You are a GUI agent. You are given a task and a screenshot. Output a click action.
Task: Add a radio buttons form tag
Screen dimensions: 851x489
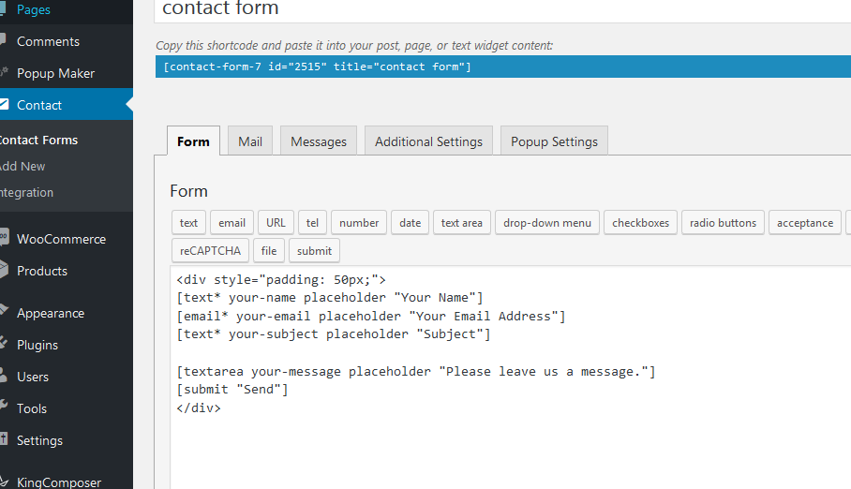(x=723, y=223)
